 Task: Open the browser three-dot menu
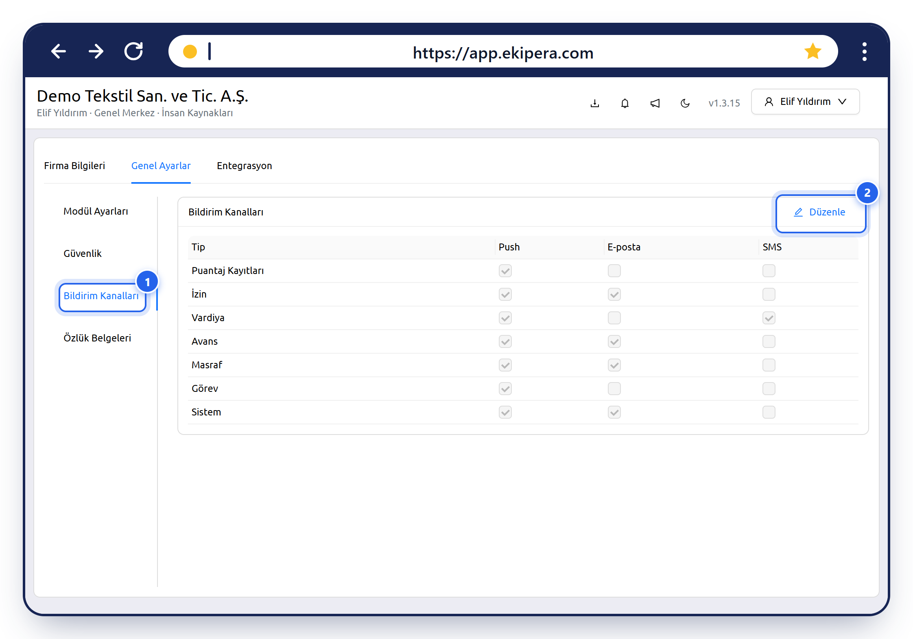pos(864,52)
